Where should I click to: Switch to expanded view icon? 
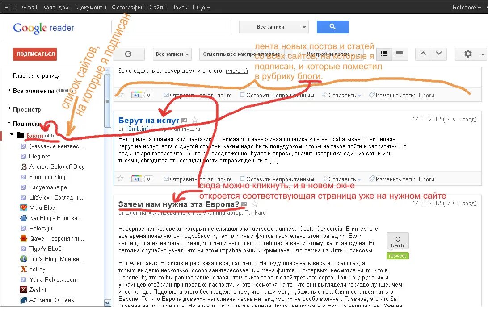pos(384,54)
